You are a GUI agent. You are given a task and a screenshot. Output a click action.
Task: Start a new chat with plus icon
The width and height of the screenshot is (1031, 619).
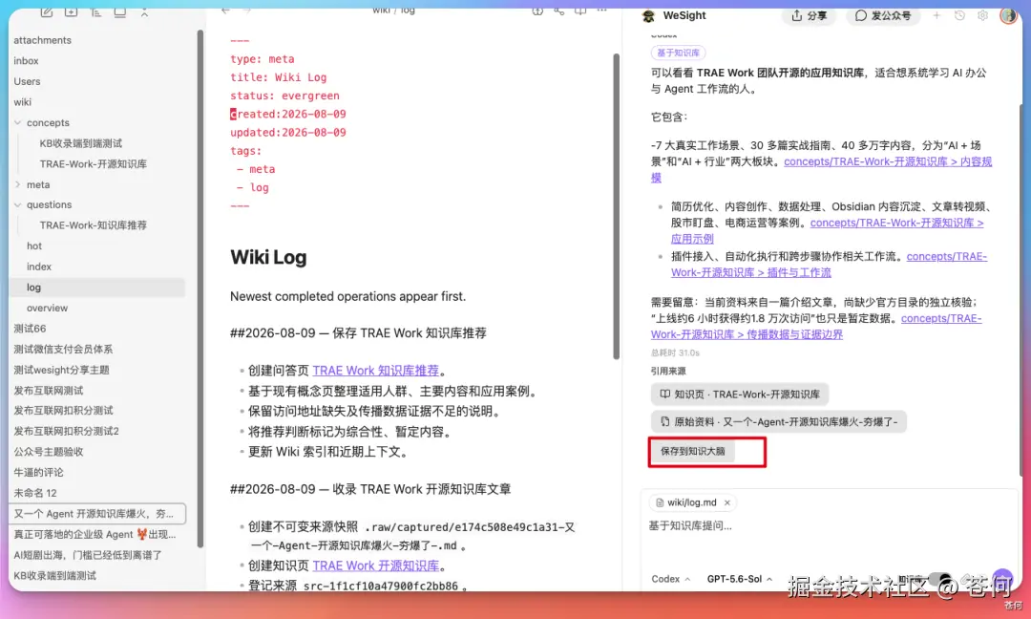tap(936, 15)
